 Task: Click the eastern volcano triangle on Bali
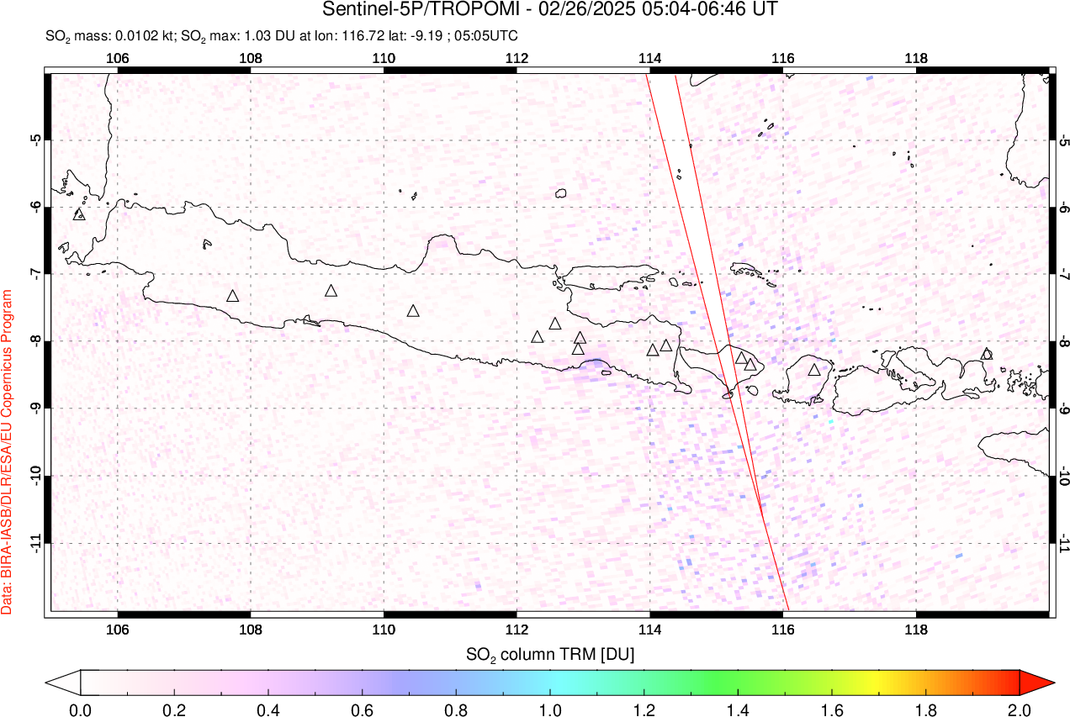coord(750,364)
